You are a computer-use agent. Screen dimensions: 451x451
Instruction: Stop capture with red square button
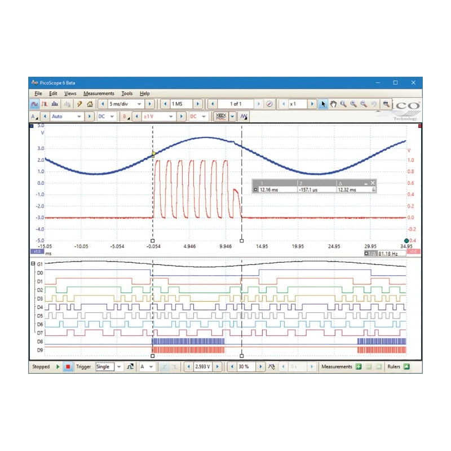(68, 367)
